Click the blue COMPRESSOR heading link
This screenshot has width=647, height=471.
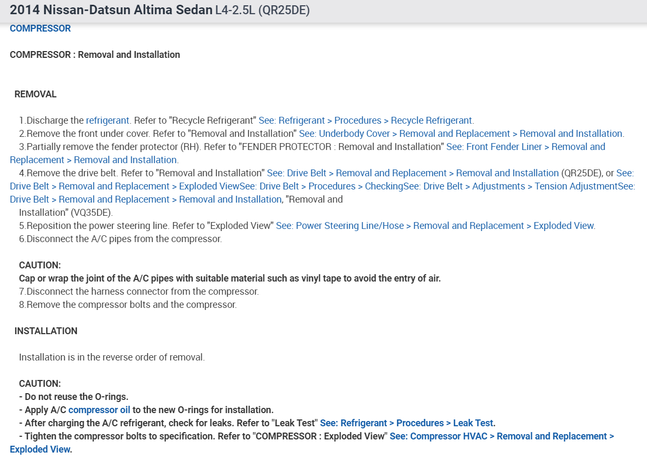point(40,28)
